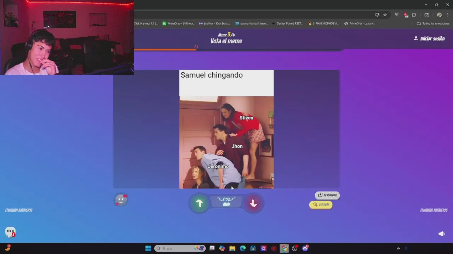This screenshot has width=453, height=254.
Task: Open the red badge extension icon
Action: point(406,15)
